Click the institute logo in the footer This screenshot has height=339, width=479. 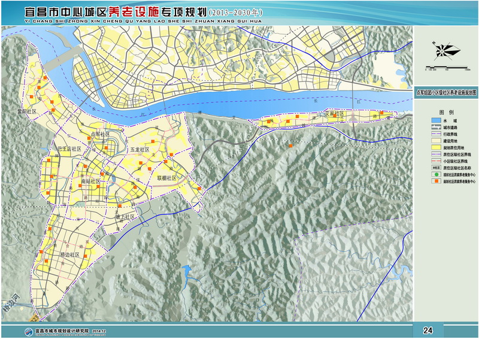coord(28,331)
